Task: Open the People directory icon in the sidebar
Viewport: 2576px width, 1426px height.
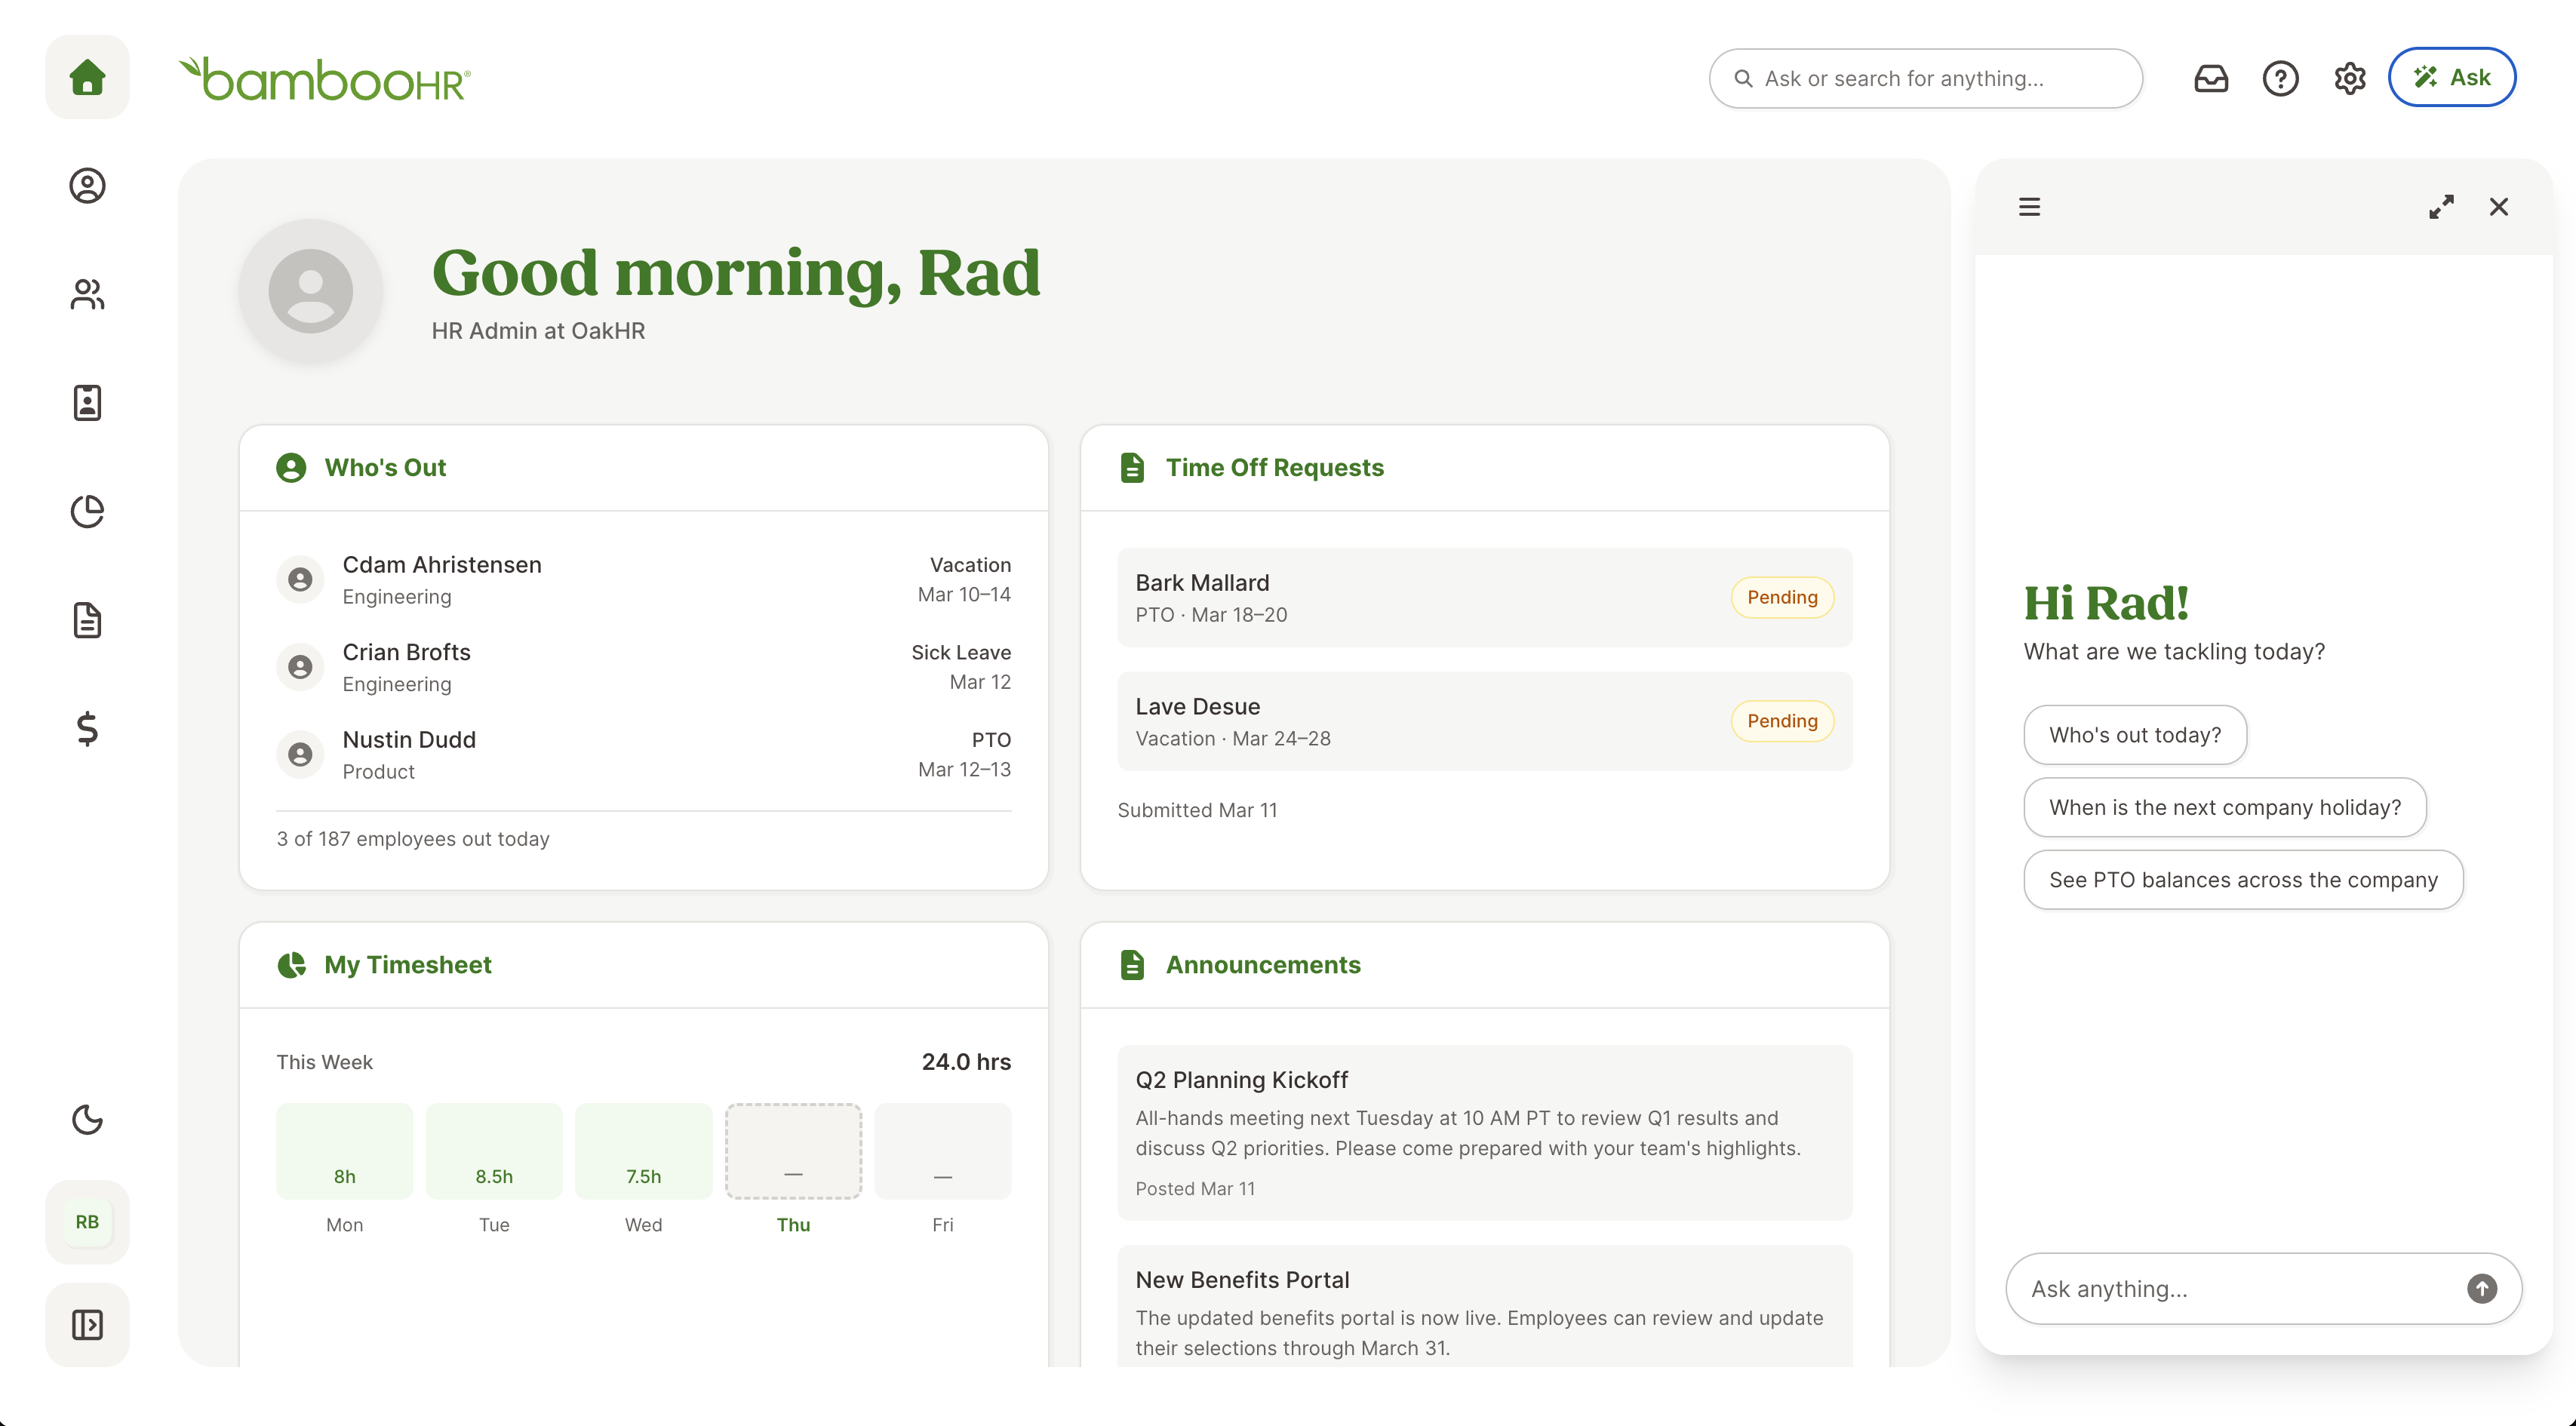Action: click(87, 294)
